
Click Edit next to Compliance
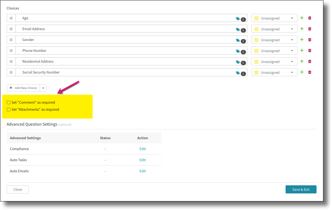[x=143, y=149]
